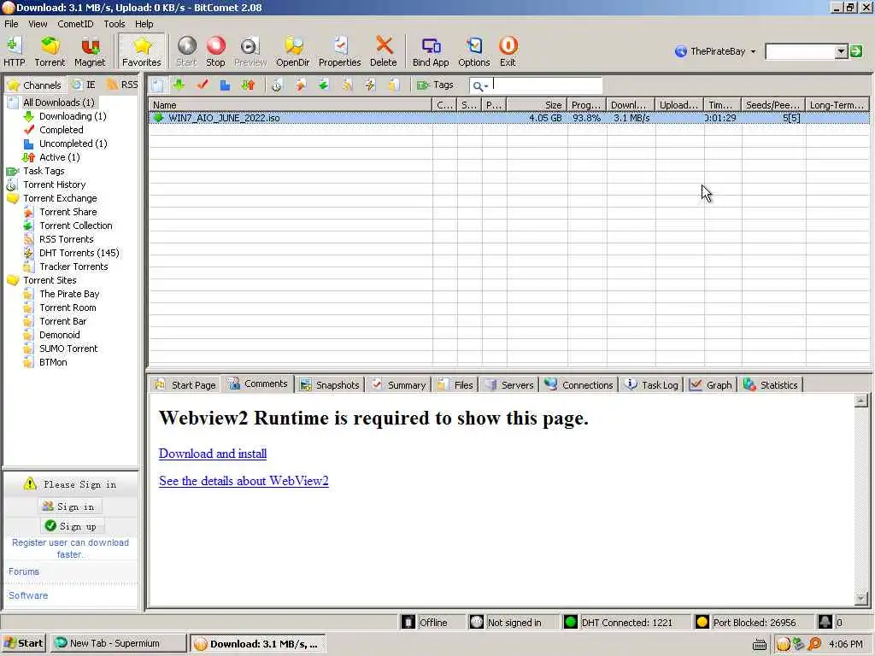The height and width of the screenshot is (656, 875).
Task: Open ThePirateBay search engine dropdown
Action: click(x=715, y=51)
